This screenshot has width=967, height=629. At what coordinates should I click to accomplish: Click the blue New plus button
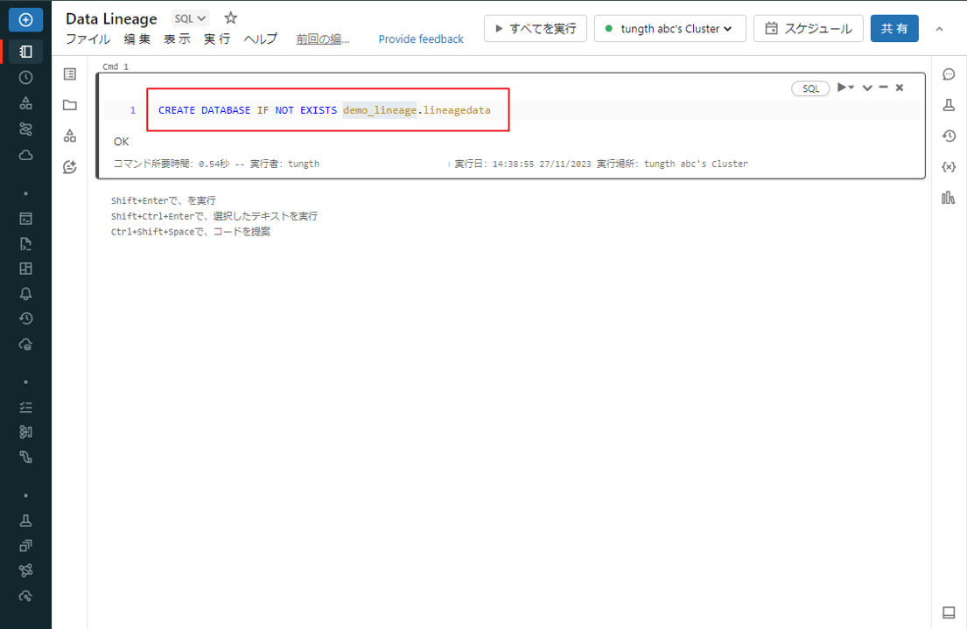(25, 20)
